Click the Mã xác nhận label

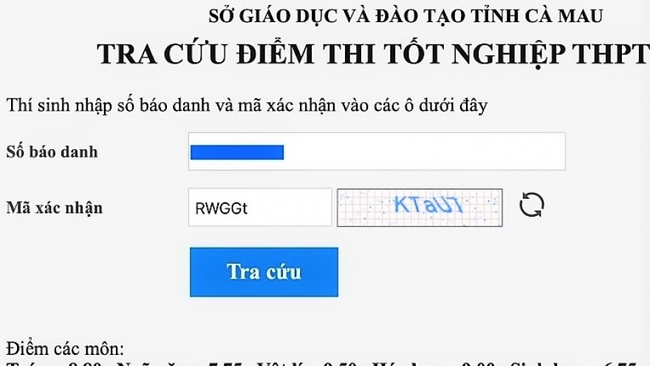[x=55, y=208]
